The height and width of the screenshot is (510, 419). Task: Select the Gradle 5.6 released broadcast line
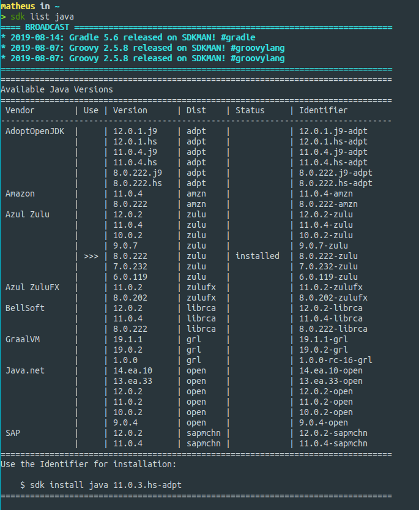point(128,37)
